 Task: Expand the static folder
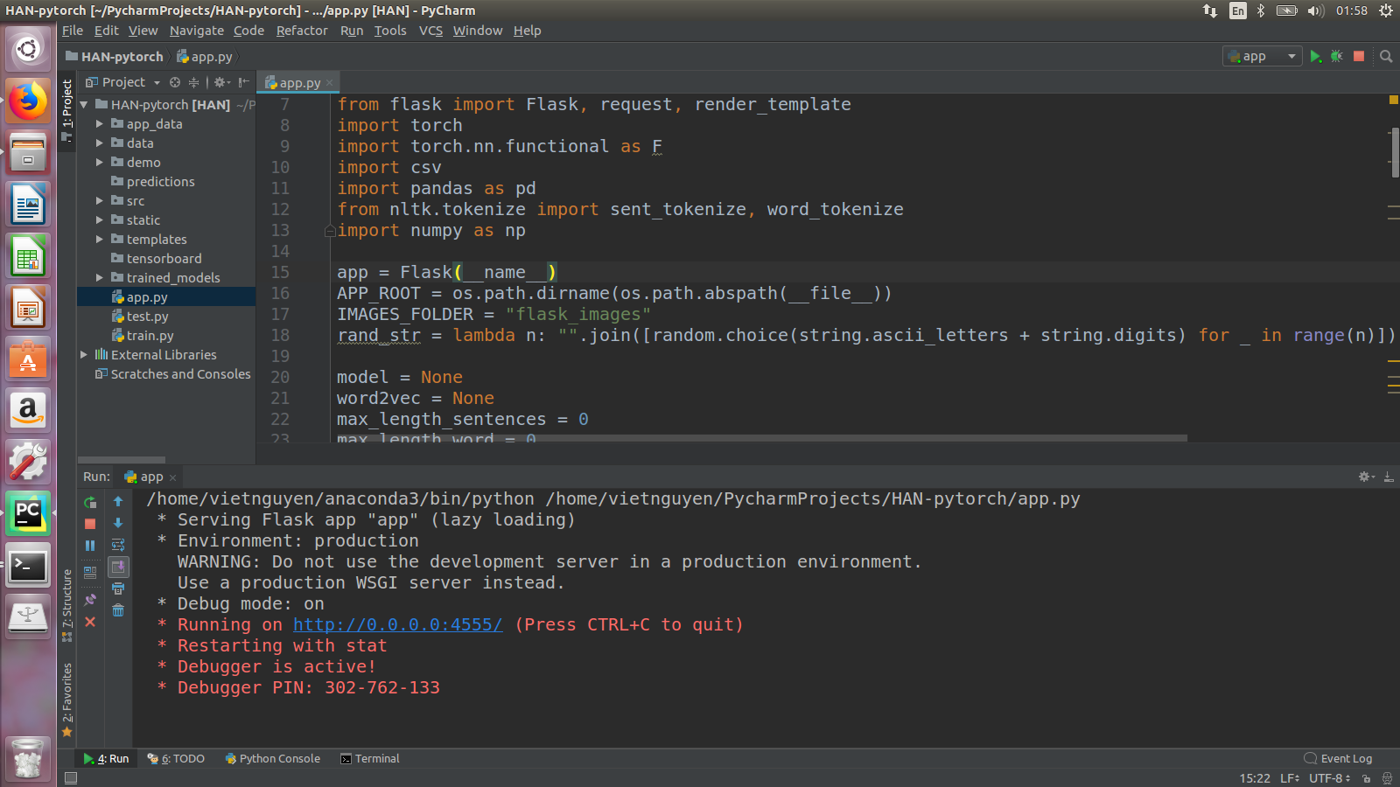point(100,220)
